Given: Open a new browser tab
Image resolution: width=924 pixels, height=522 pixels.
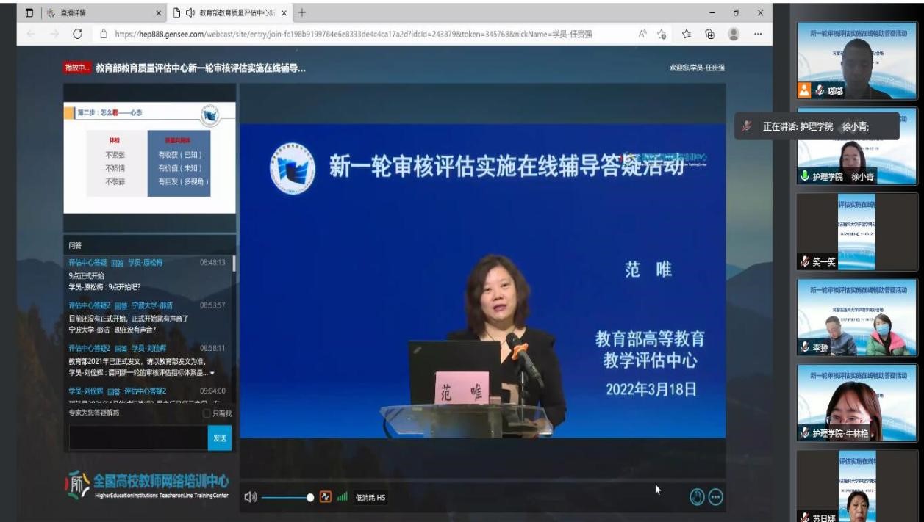Looking at the screenshot, I should click(x=302, y=13).
